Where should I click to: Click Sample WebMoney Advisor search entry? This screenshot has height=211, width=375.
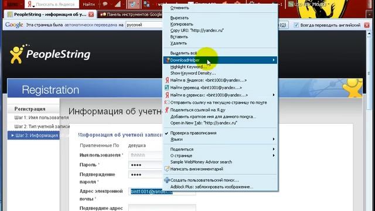pyautogui.click(x=201, y=162)
